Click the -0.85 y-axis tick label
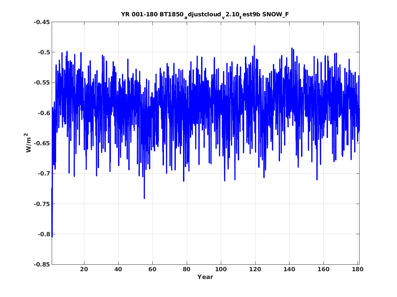 click(42, 264)
